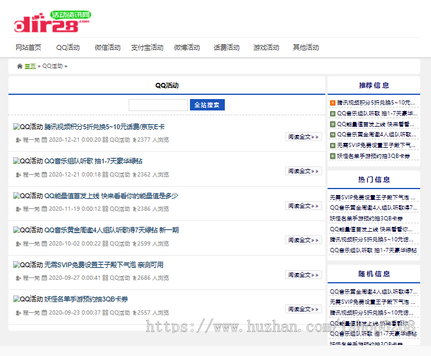Click author icon on the 2020-09-23 row
This screenshot has width=431, height=356.
19,313
